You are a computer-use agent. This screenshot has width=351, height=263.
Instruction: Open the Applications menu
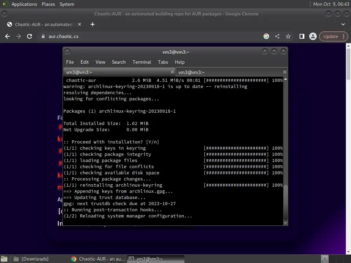(24, 4)
